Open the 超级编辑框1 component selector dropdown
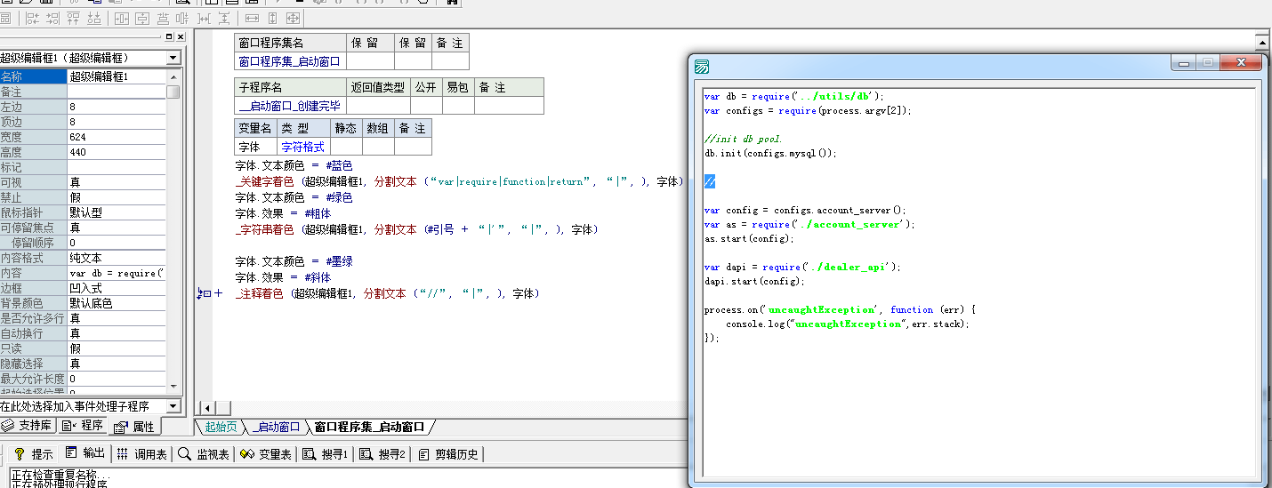Screen dimensions: 1272x488 (x=173, y=58)
